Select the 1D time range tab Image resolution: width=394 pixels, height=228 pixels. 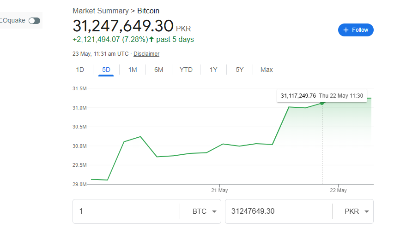coord(80,70)
